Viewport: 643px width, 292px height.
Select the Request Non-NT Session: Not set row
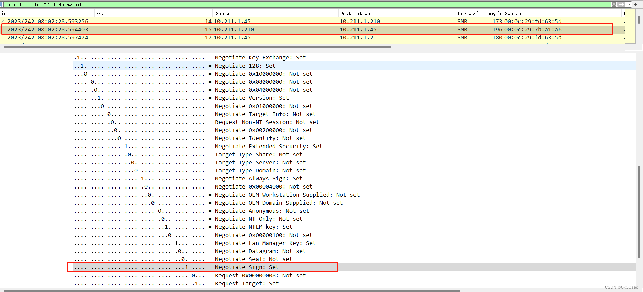click(354, 122)
